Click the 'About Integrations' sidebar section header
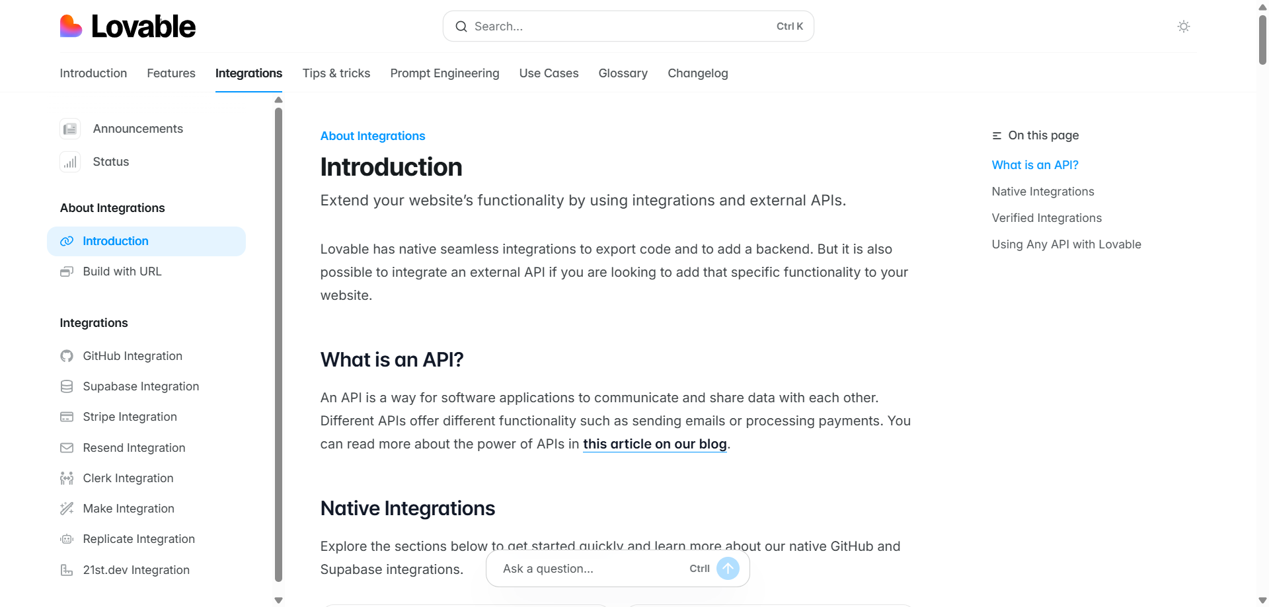 [112, 208]
